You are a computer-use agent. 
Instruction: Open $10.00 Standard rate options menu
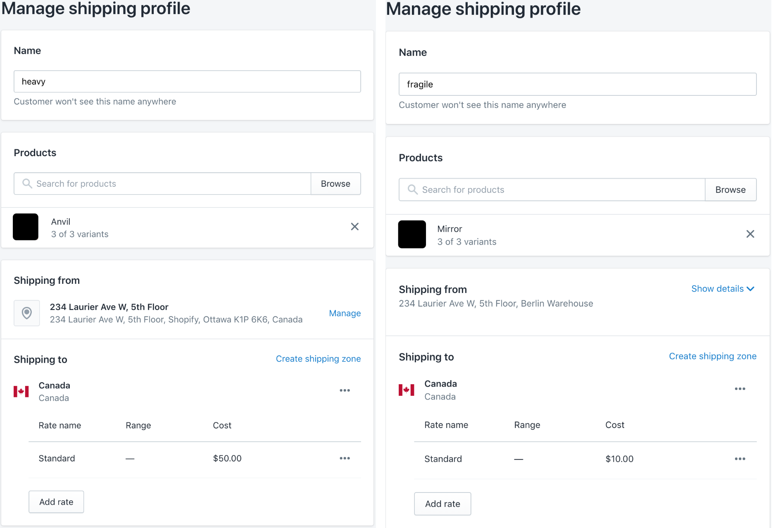point(740,459)
